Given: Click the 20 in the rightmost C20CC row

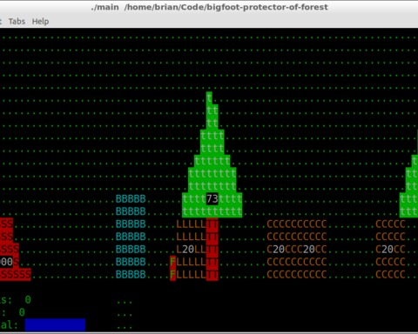Looking at the screenshot, I should click(x=388, y=249).
